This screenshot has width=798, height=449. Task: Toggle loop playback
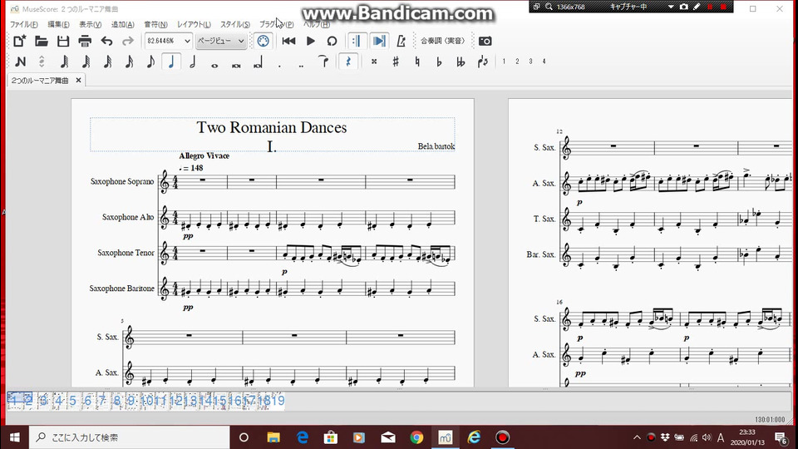pyautogui.click(x=332, y=42)
